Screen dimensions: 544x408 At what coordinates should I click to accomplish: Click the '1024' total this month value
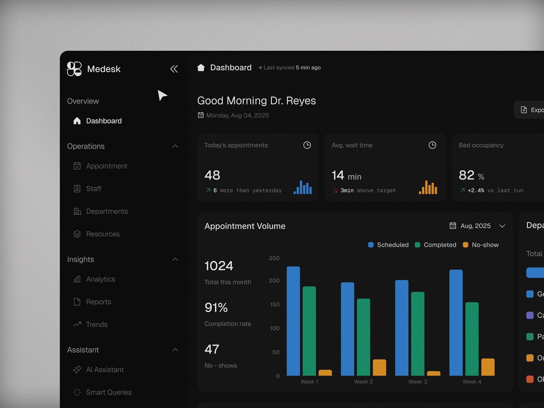(x=219, y=266)
